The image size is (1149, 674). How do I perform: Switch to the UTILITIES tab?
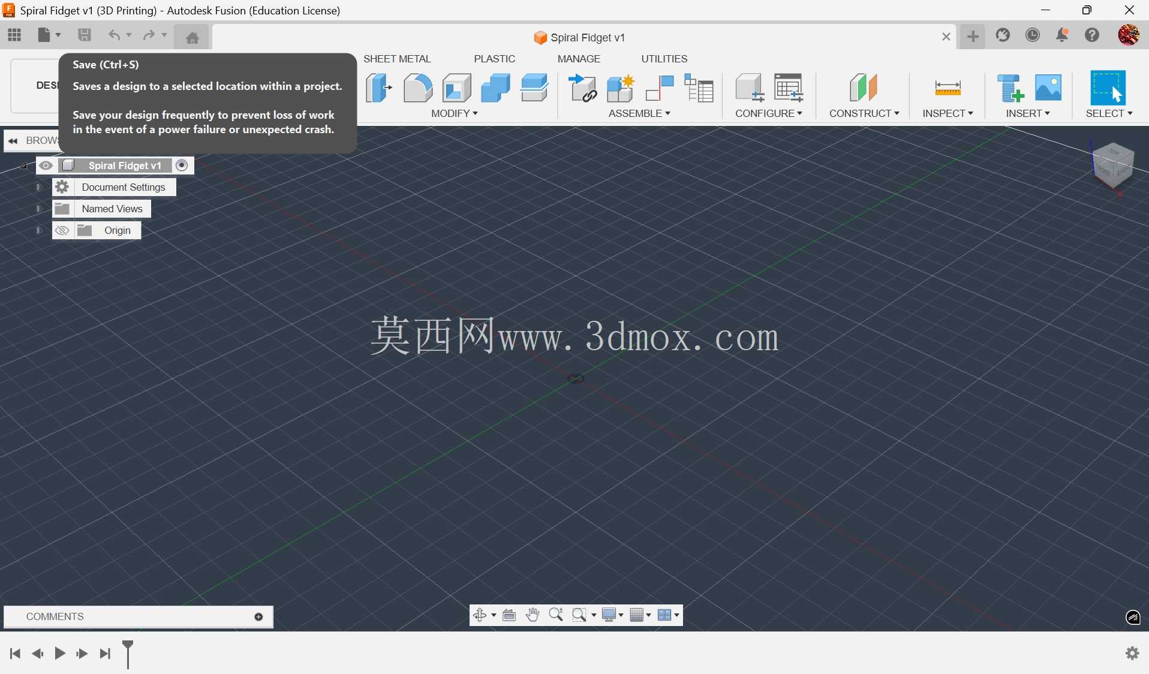[664, 59]
